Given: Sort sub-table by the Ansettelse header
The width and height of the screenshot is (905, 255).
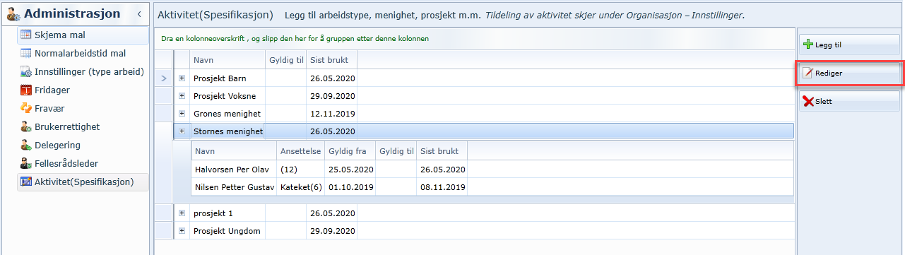Looking at the screenshot, I should [x=301, y=150].
